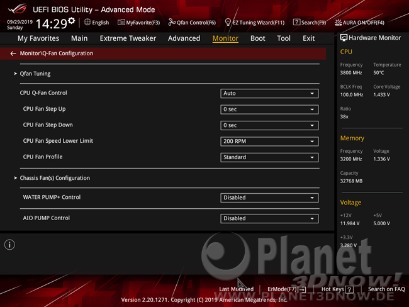Click Last Modified in footer
409x307 pixels.
coord(237,289)
